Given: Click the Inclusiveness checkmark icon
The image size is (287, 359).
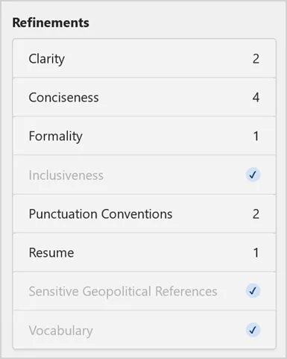Looking at the screenshot, I should point(253,175).
